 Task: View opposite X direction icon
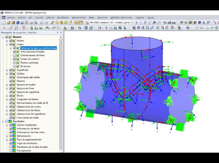[172, 28]
